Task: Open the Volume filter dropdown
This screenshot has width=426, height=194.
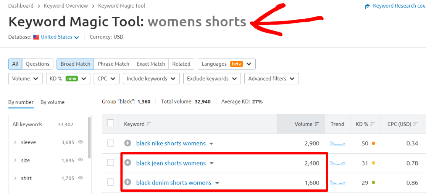Action: click(25, 78)
